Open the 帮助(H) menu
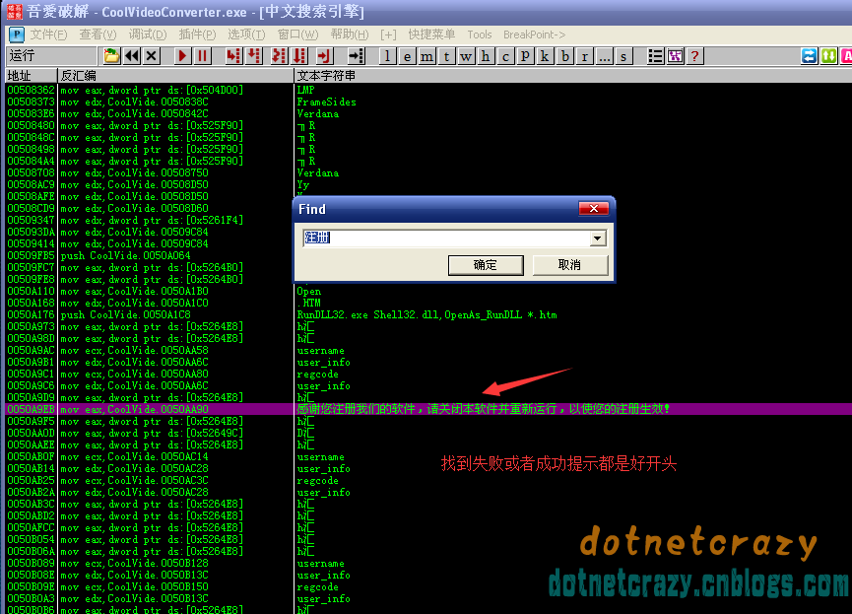 [350, 34]
